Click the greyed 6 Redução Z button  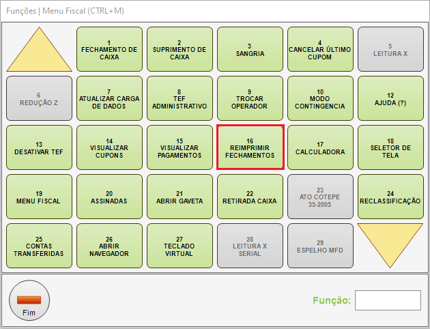pyautogui.click(x=39, y=98)
